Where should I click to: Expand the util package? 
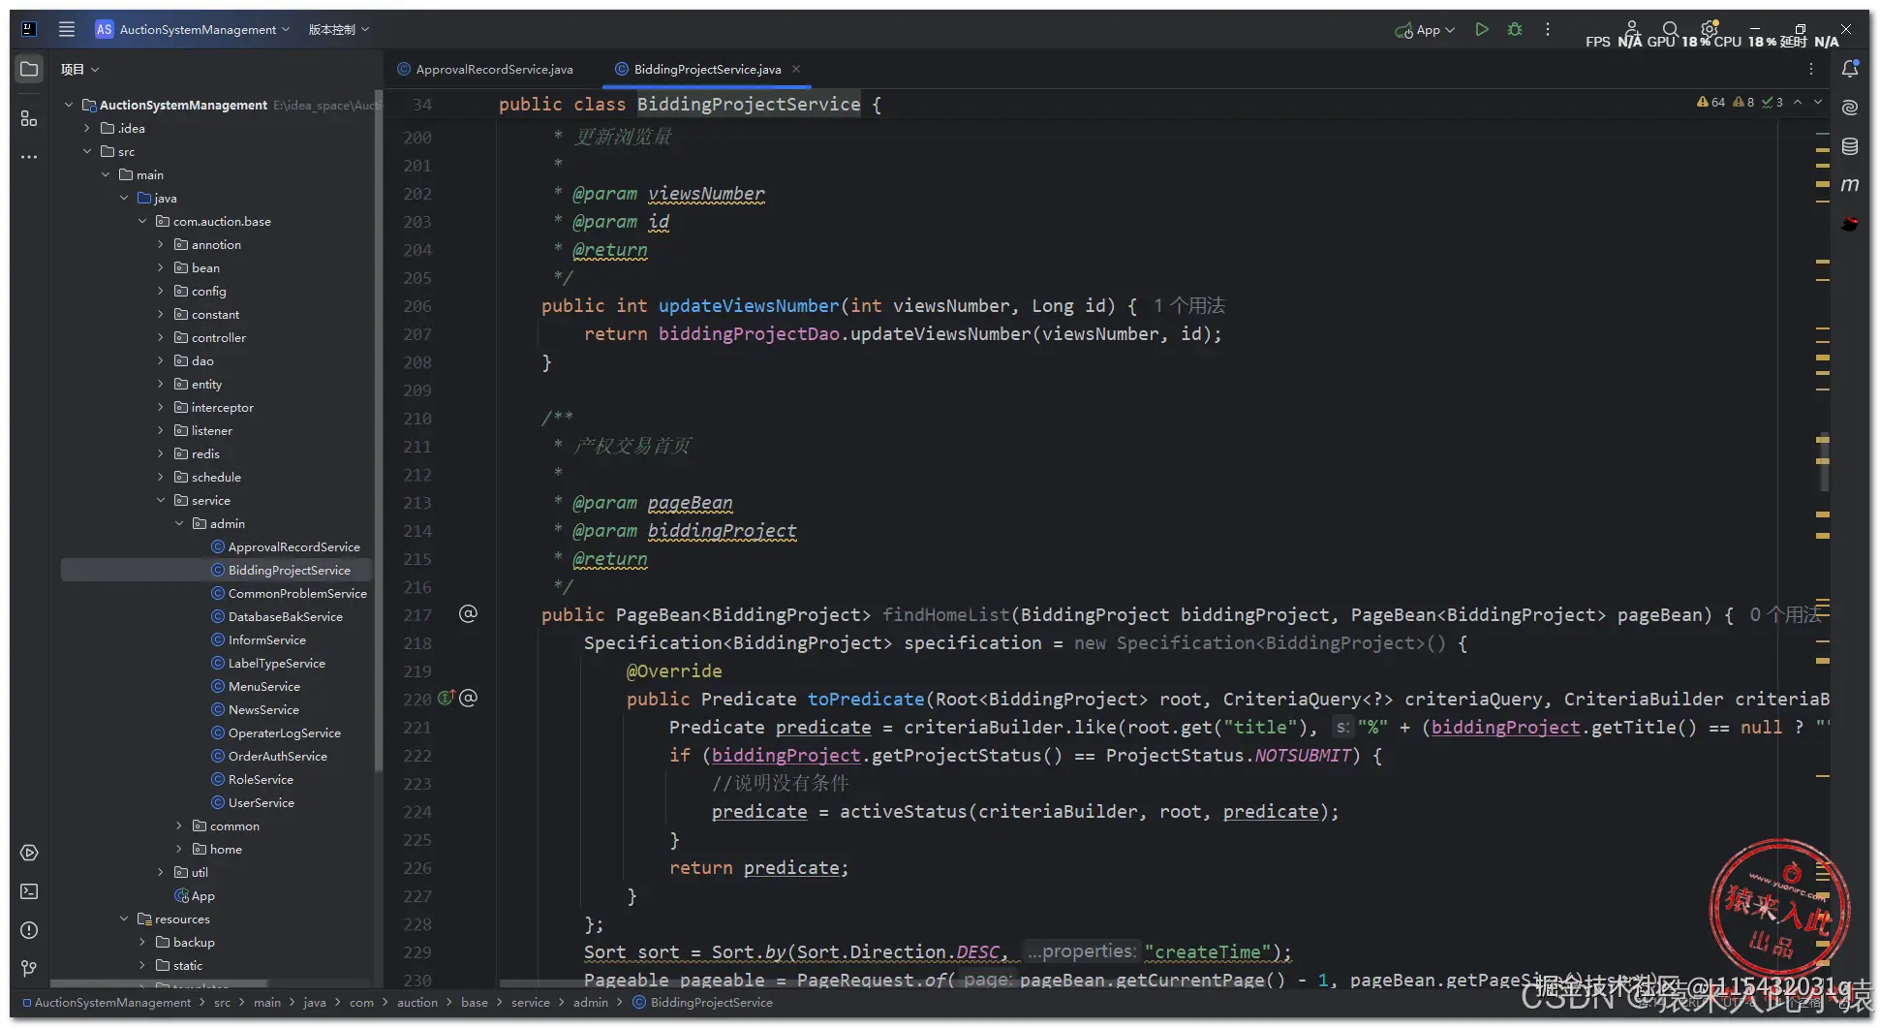[161, 872]
